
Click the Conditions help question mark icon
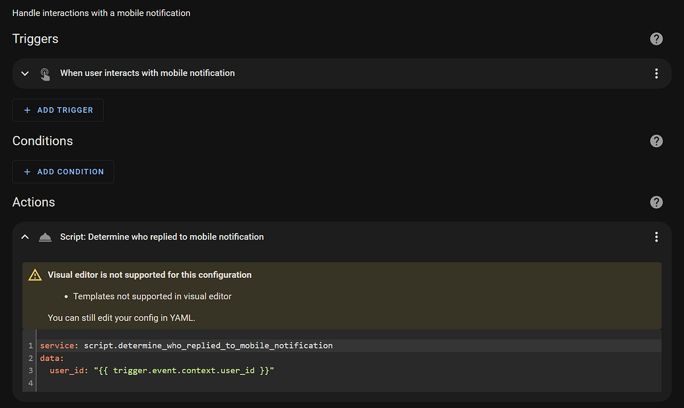tap(656, 141)
